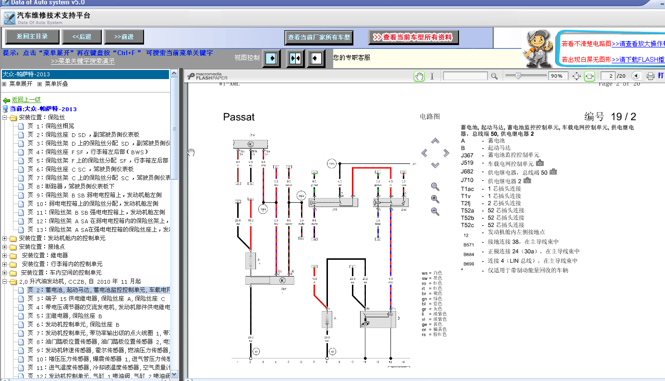
Task: Click the computer icon beside 当前:大众-帕萨特-2013
Action: click(5, 109)
